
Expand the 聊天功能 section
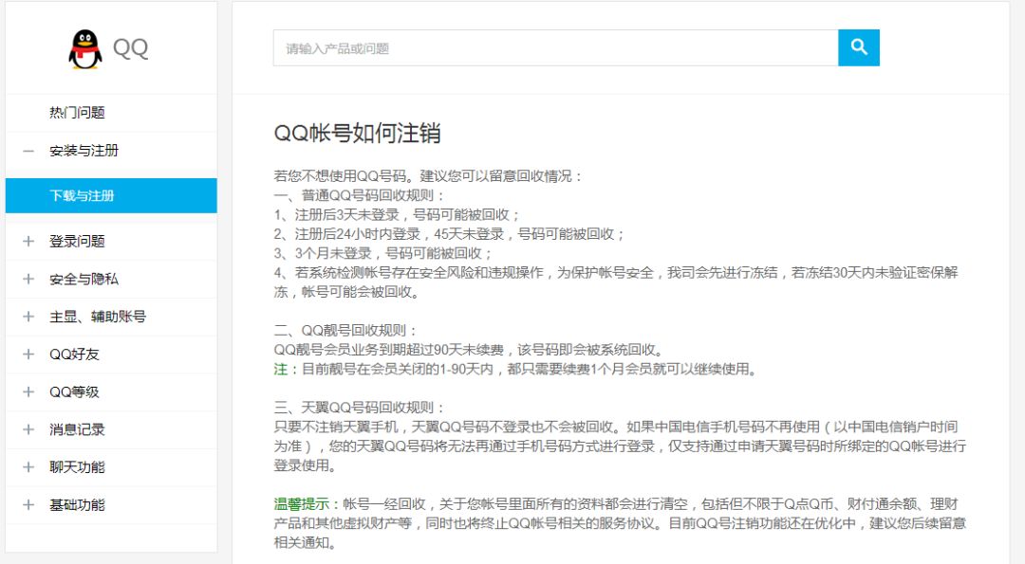[26, 467]
